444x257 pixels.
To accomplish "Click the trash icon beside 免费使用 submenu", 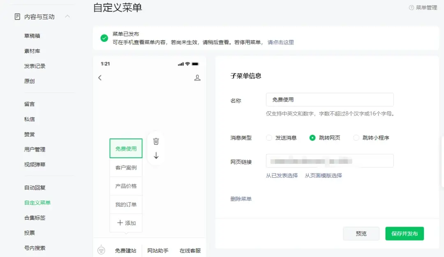I will pyautogui.click(x=156, y=141).
